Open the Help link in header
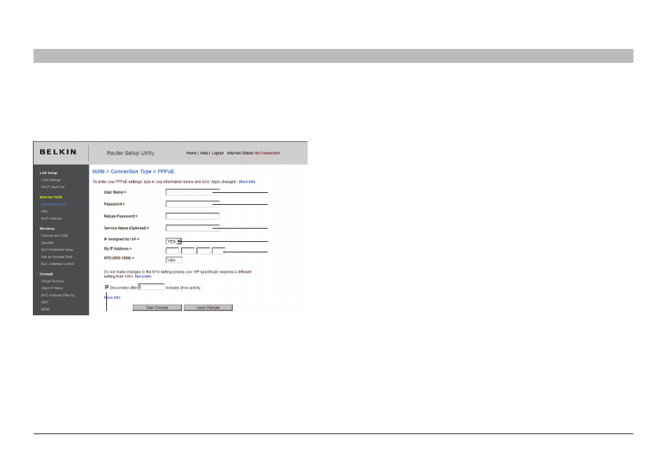The height and width of the screenshot is (467, 667). point(203,153)
